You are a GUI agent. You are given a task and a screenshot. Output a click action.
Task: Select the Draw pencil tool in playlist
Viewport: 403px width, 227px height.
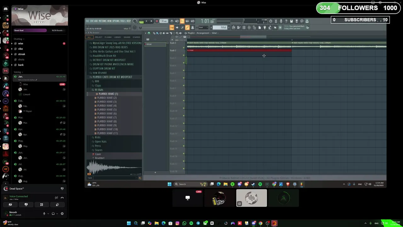coord(154,33)
